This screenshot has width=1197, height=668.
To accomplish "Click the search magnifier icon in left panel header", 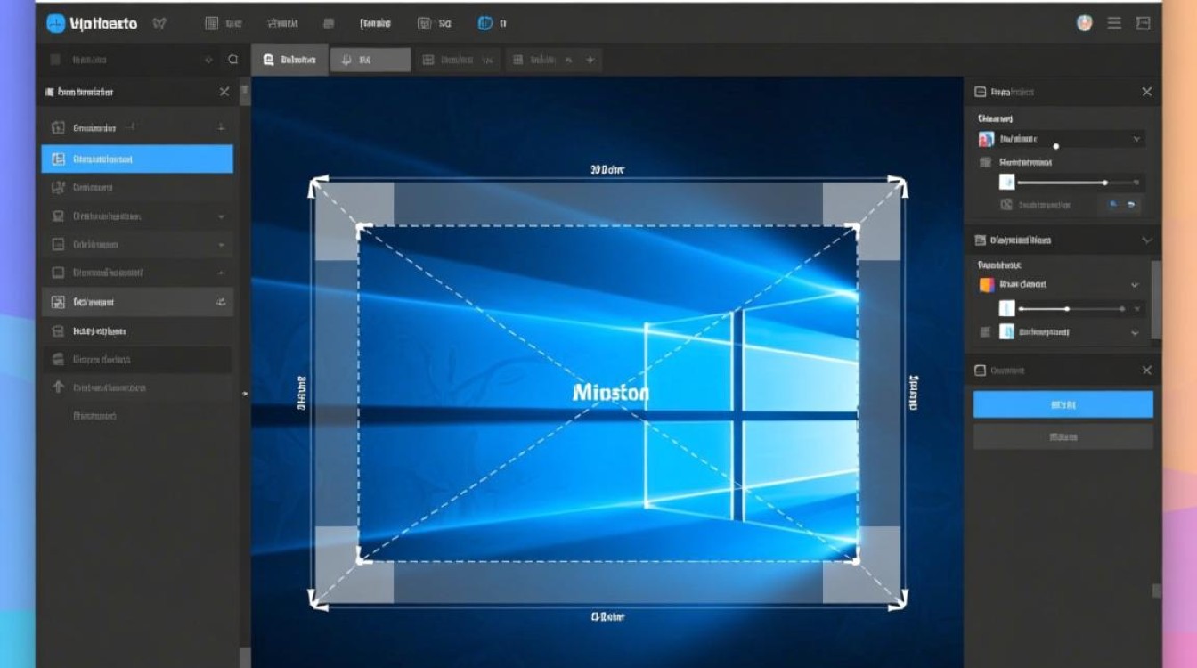I will pos(233,60).
